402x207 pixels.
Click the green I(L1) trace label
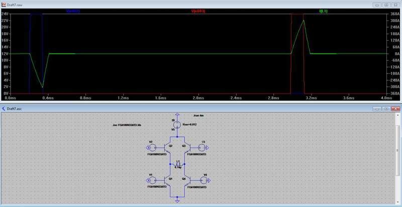pyautogui.click(x=323, y=11)
